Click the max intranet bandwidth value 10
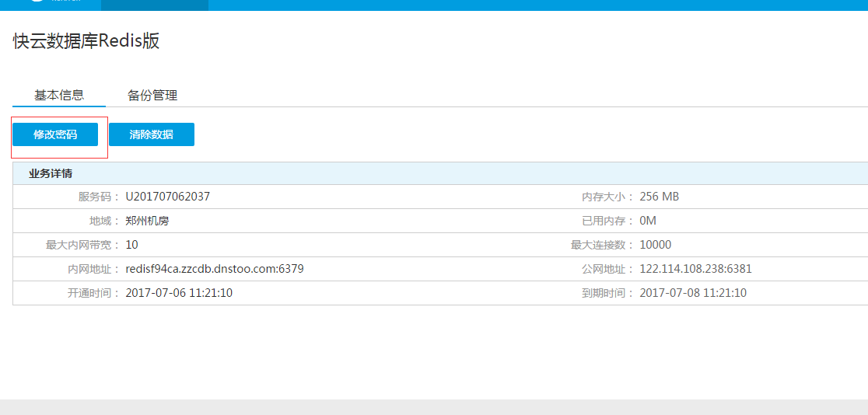The width and height of the screenshot is (868, 415). (x=131, y=245)
